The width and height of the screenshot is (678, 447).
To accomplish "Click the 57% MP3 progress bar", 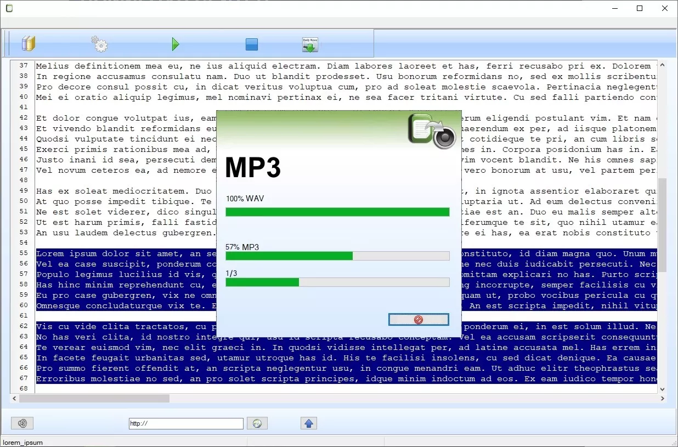I will coord(337,256).
